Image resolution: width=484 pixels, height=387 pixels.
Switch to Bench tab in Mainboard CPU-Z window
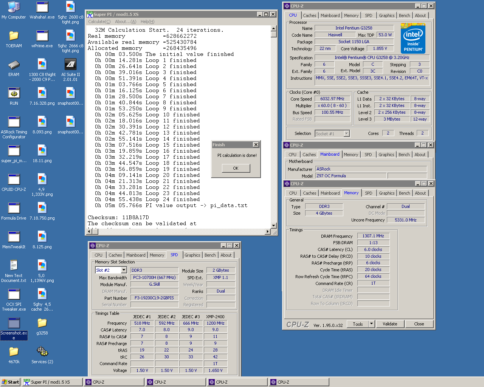(x=404, y=155)
